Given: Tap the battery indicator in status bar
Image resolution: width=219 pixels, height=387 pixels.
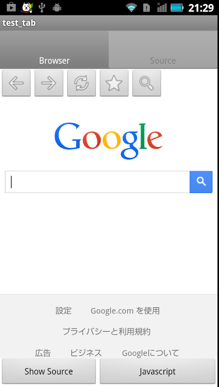Looking at the screenshot, I should 177,8.
